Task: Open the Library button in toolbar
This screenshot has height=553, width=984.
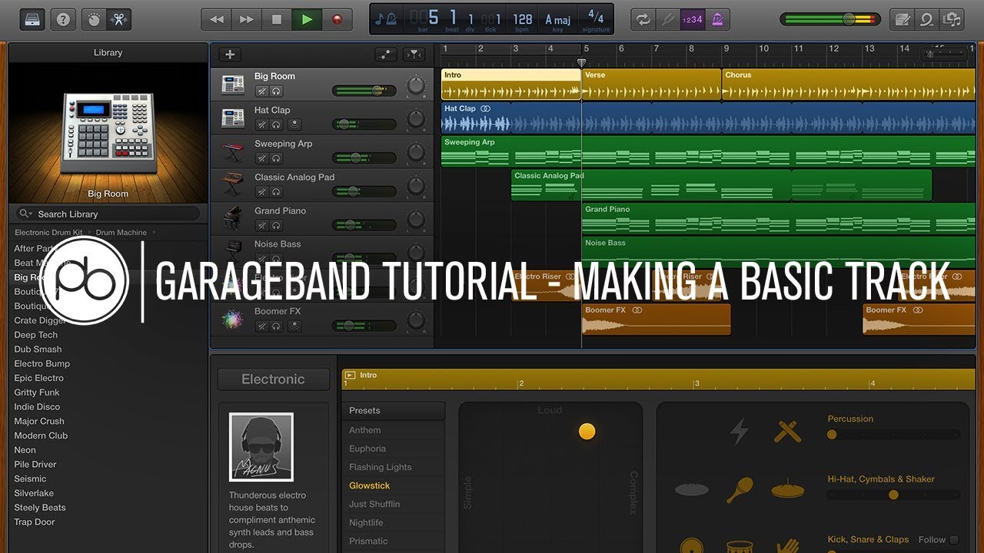Action: (x=32, y=19)
